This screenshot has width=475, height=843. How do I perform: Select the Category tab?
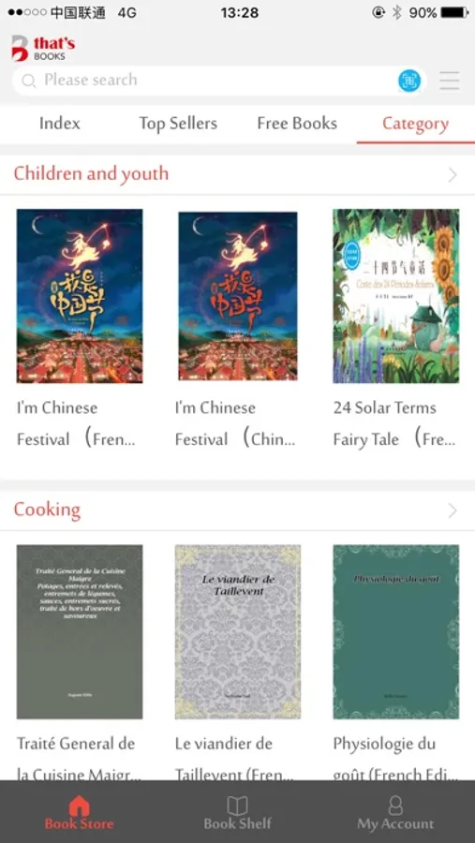tap(415, 125)
